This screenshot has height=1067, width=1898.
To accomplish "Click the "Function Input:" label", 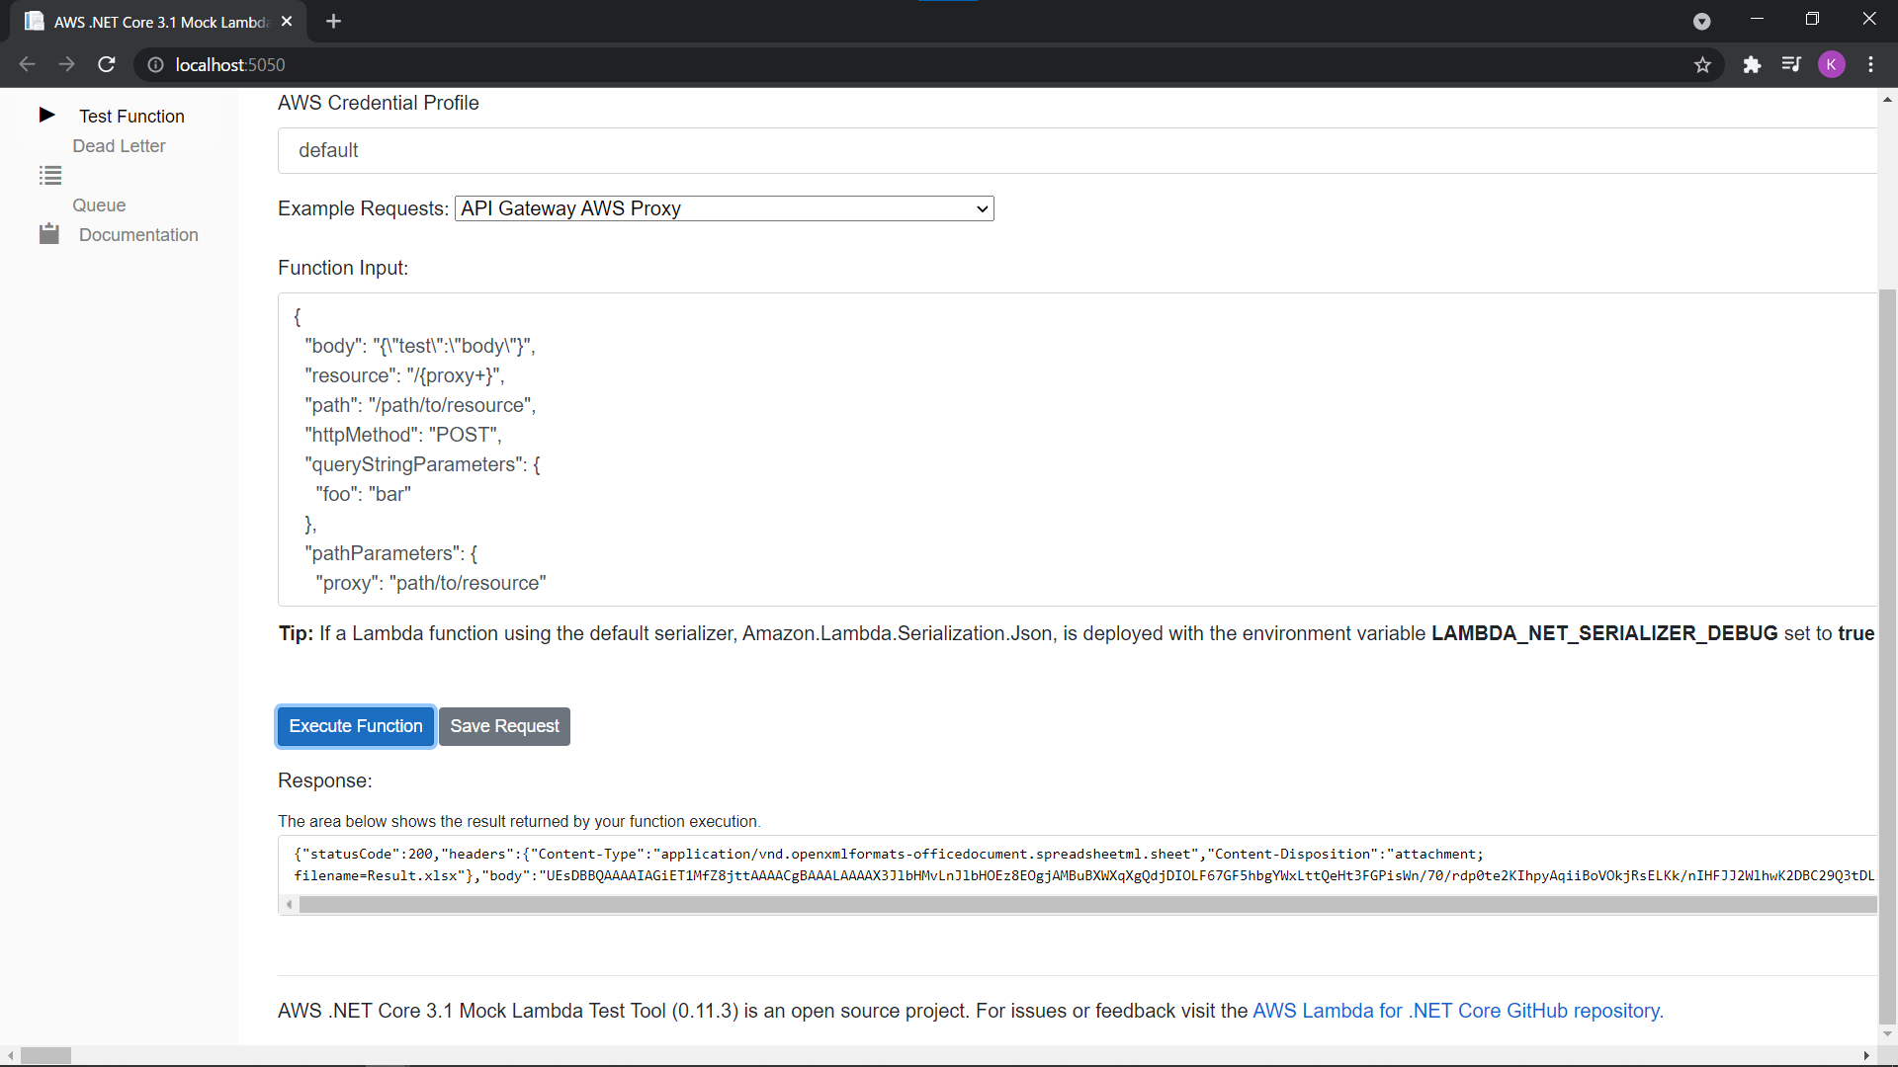I will click(x=343, y=268).
